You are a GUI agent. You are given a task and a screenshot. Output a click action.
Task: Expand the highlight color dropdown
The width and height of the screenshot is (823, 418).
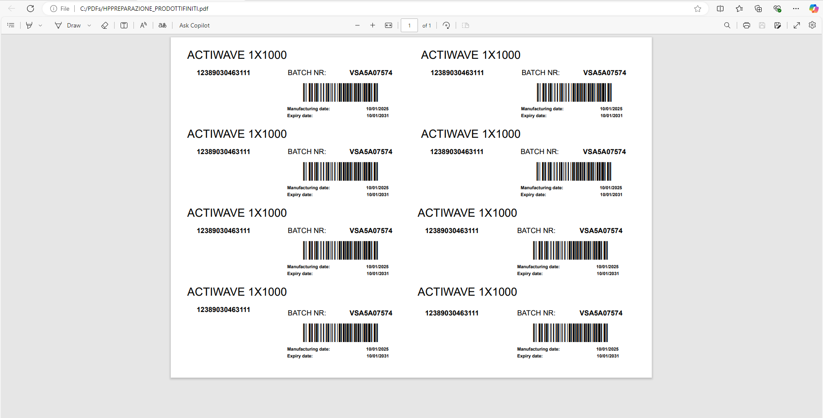tap(40, 25)
